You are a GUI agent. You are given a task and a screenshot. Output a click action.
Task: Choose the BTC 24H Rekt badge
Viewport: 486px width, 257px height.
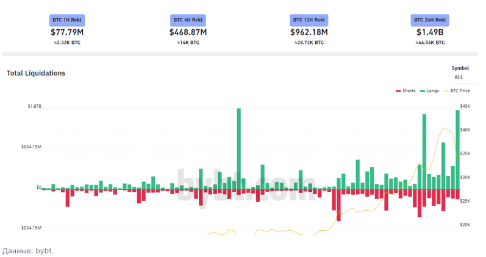(430, 20)
